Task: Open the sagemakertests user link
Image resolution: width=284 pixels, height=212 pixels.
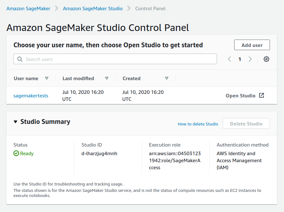Action: click(x=31, y=96)
